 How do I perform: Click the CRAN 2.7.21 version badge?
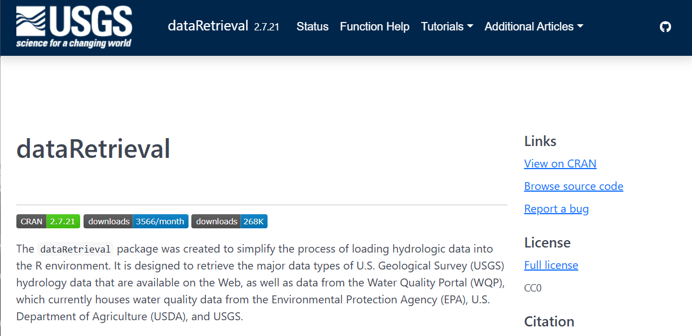[x=48, y=222]
